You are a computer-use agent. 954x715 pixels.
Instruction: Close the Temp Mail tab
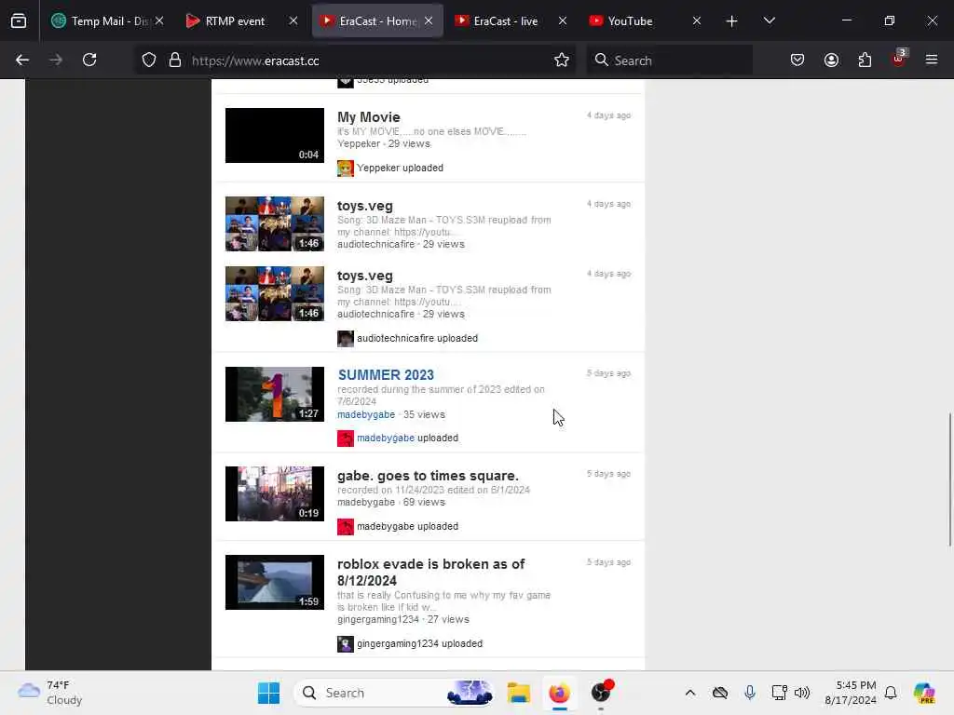point(159,21)
